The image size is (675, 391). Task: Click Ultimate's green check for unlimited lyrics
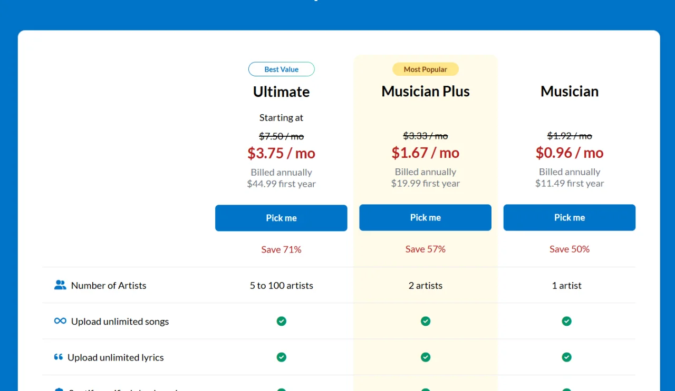click(282, 357)
